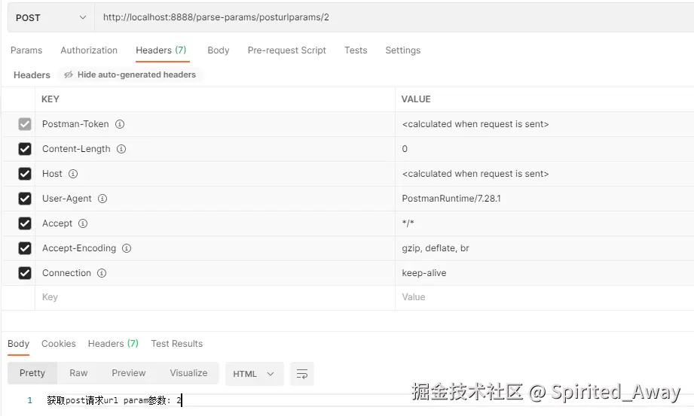The width and height of the screenshot is (694, 416).
Task: Click the Host header info icon
Action: [73, 174]
